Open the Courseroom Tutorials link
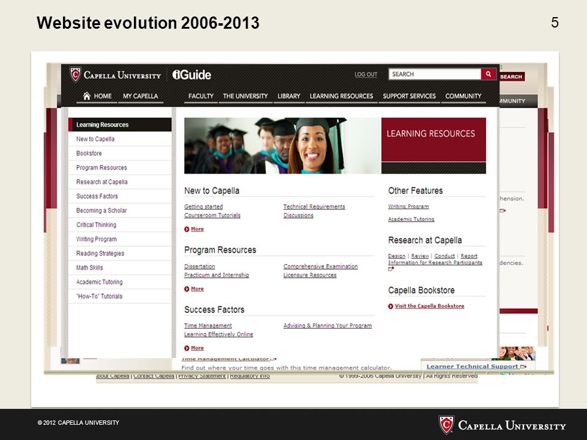587x440 pixels. 212,215
